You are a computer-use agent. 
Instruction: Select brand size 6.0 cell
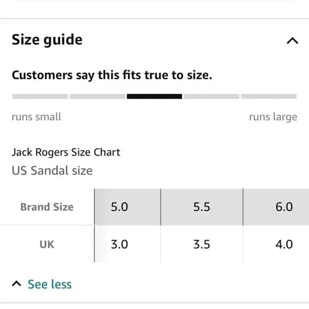[276, 207]
